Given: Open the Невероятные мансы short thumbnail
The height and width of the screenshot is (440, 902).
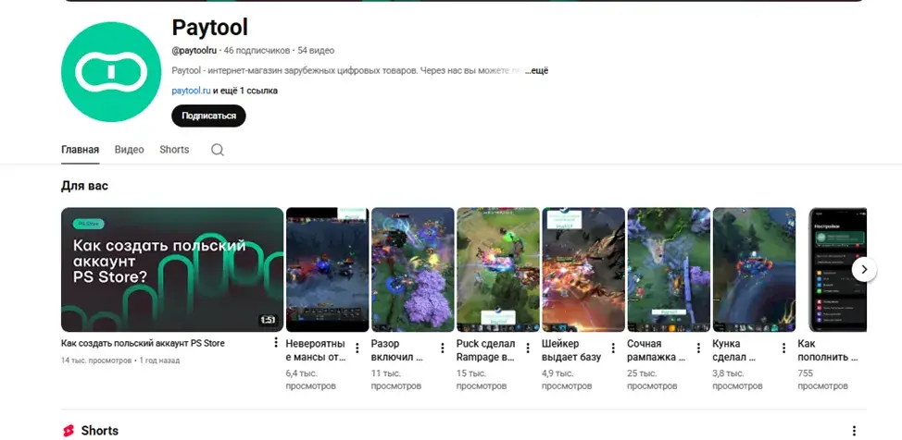Looking at the screenshot, I should 327,269.
